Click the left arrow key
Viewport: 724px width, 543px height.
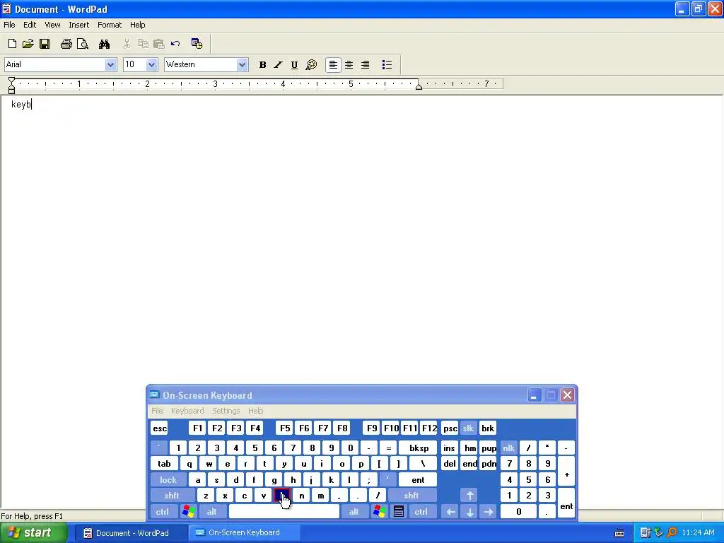tap(450, 512)
